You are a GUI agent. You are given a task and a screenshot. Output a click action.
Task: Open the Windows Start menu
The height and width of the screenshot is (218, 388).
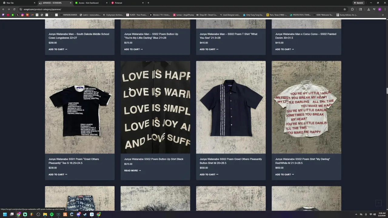click(x=5, y=214)
